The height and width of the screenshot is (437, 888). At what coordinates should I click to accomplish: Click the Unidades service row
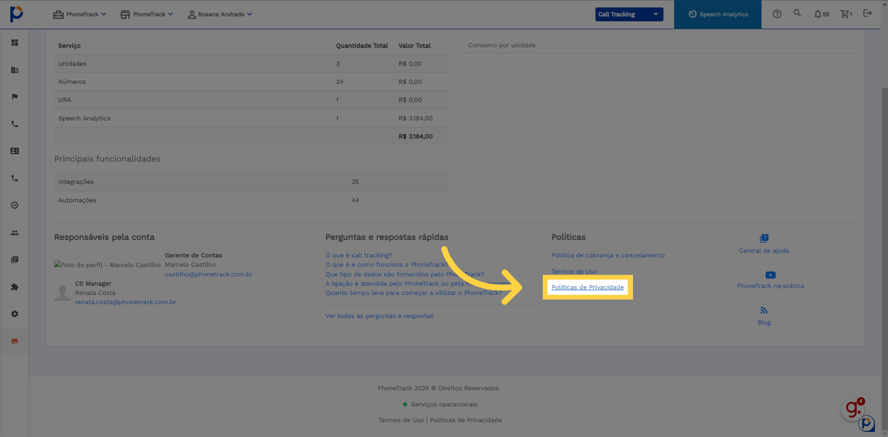point(251,64)
